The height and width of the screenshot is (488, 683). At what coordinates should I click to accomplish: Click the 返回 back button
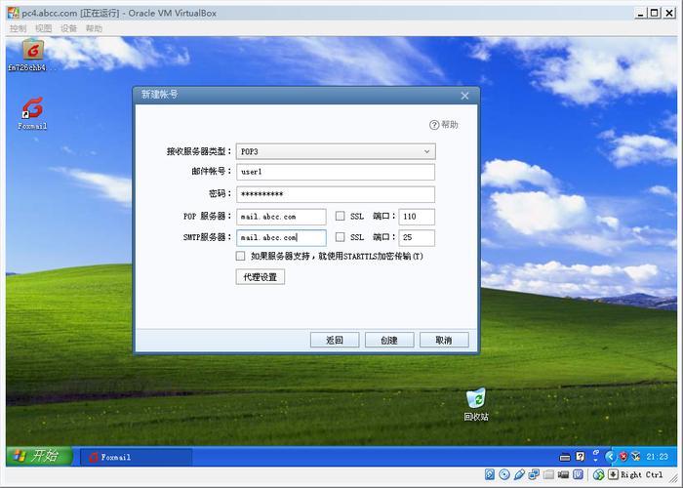tap(335, 340)
